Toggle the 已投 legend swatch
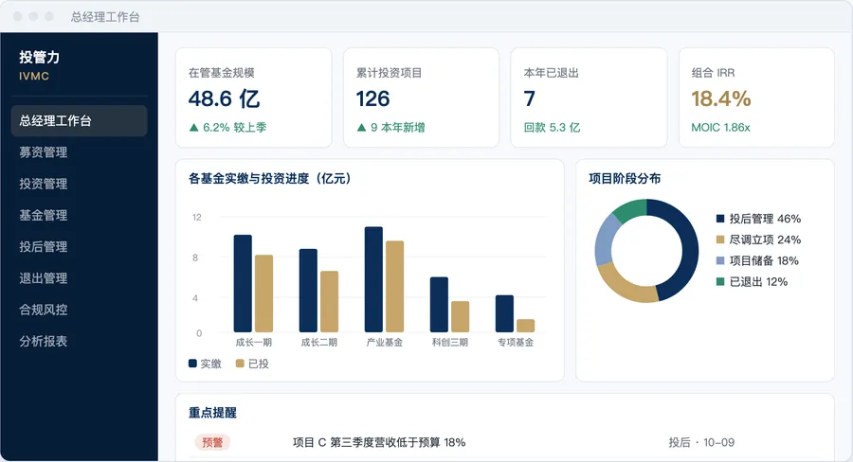Image resolution: width=853 pixels, height=462 pixels. point(240,364)
